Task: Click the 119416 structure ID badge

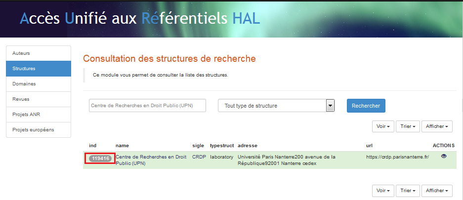Action: 100,159
